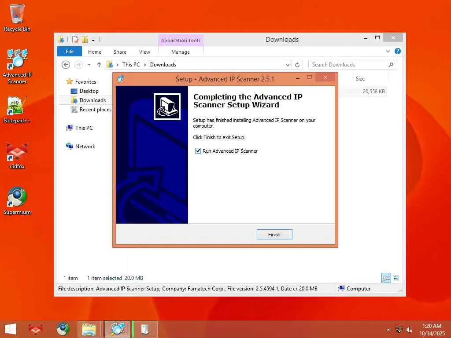Click the Explorer forward navigation arrow
Screen dimensions: 451x338
click(x=78, y=65)
